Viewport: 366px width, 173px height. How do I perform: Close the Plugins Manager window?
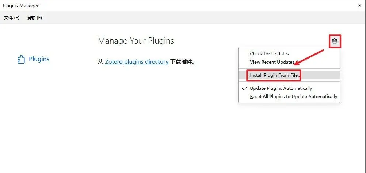coord(359,6)
